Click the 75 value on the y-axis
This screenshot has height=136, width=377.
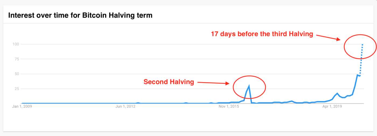click(16, 59)
